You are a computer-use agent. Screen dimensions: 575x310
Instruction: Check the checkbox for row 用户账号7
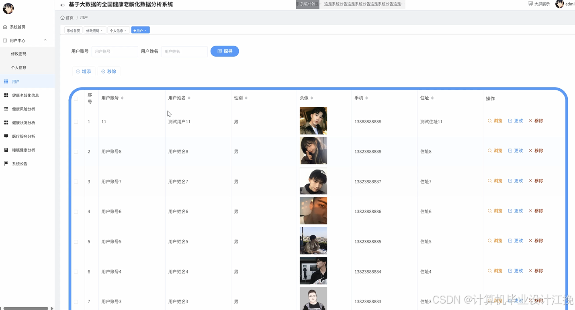tap(76, 182)
